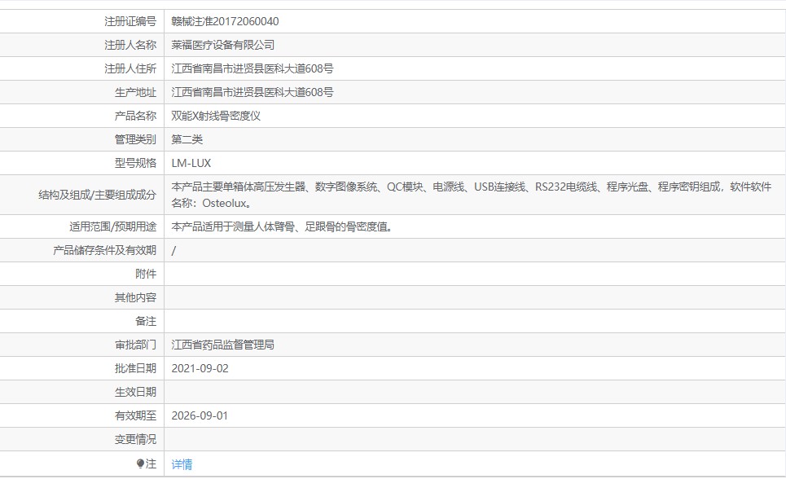This screenshot has width=786, height=479.
Task: Click the 产品名称 label
Action: coord(135,116)
